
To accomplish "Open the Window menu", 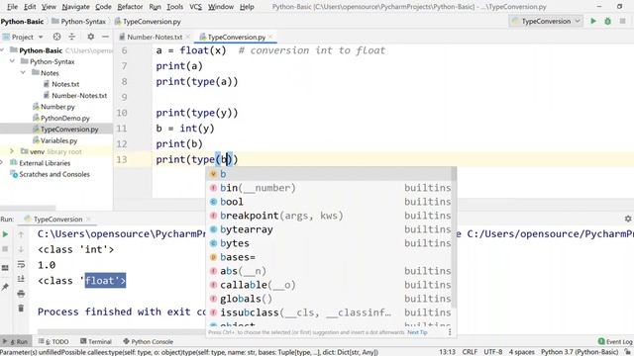I will click(x=221, y=7).
